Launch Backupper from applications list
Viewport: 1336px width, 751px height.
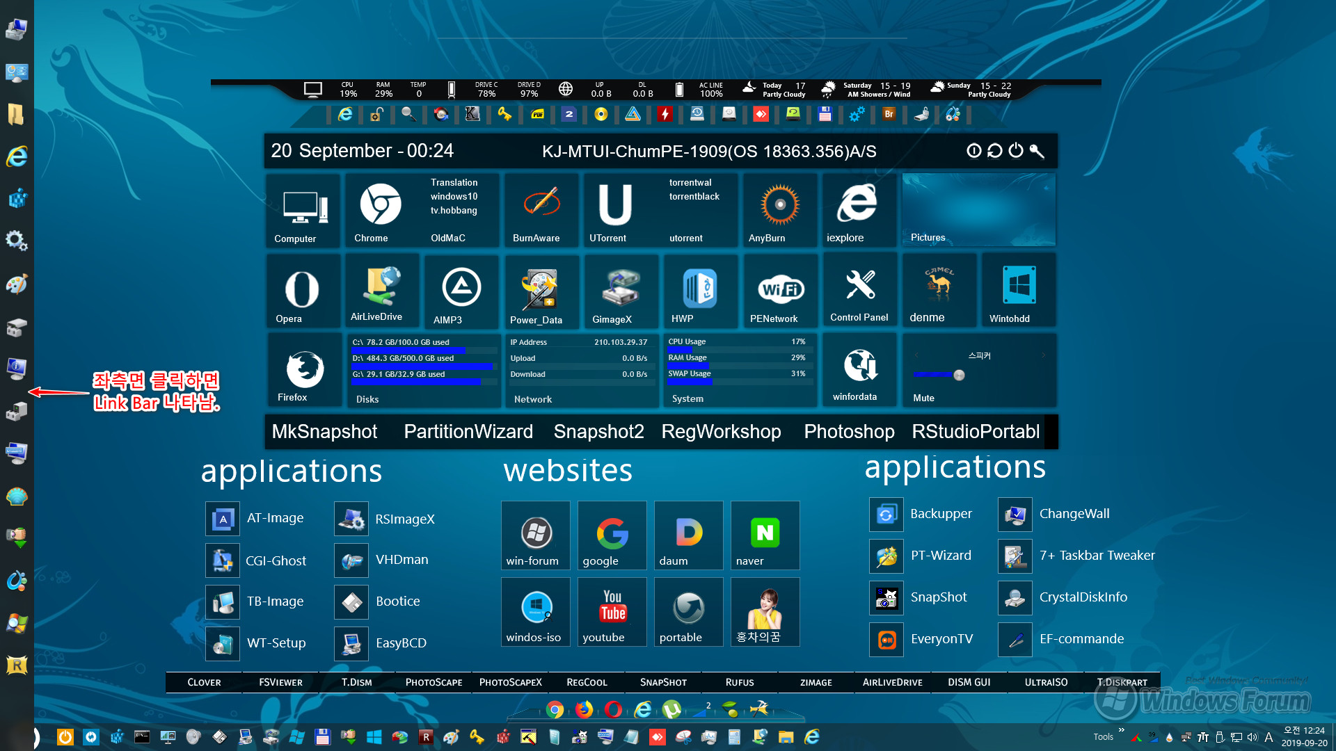point(921,515)
